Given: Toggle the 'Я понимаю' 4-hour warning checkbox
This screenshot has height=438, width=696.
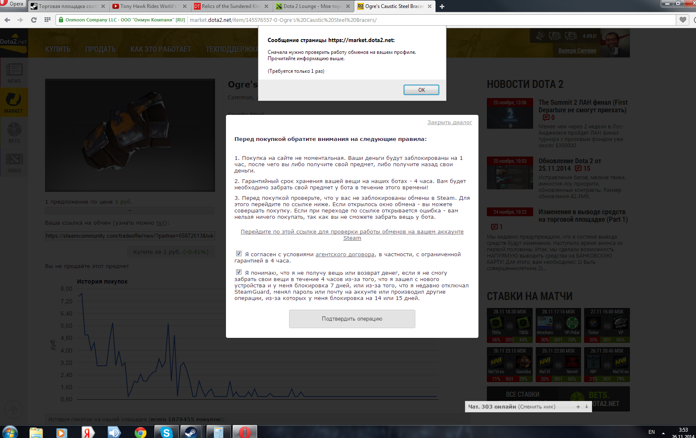Looking at the screenshot, I should [239, 272].
